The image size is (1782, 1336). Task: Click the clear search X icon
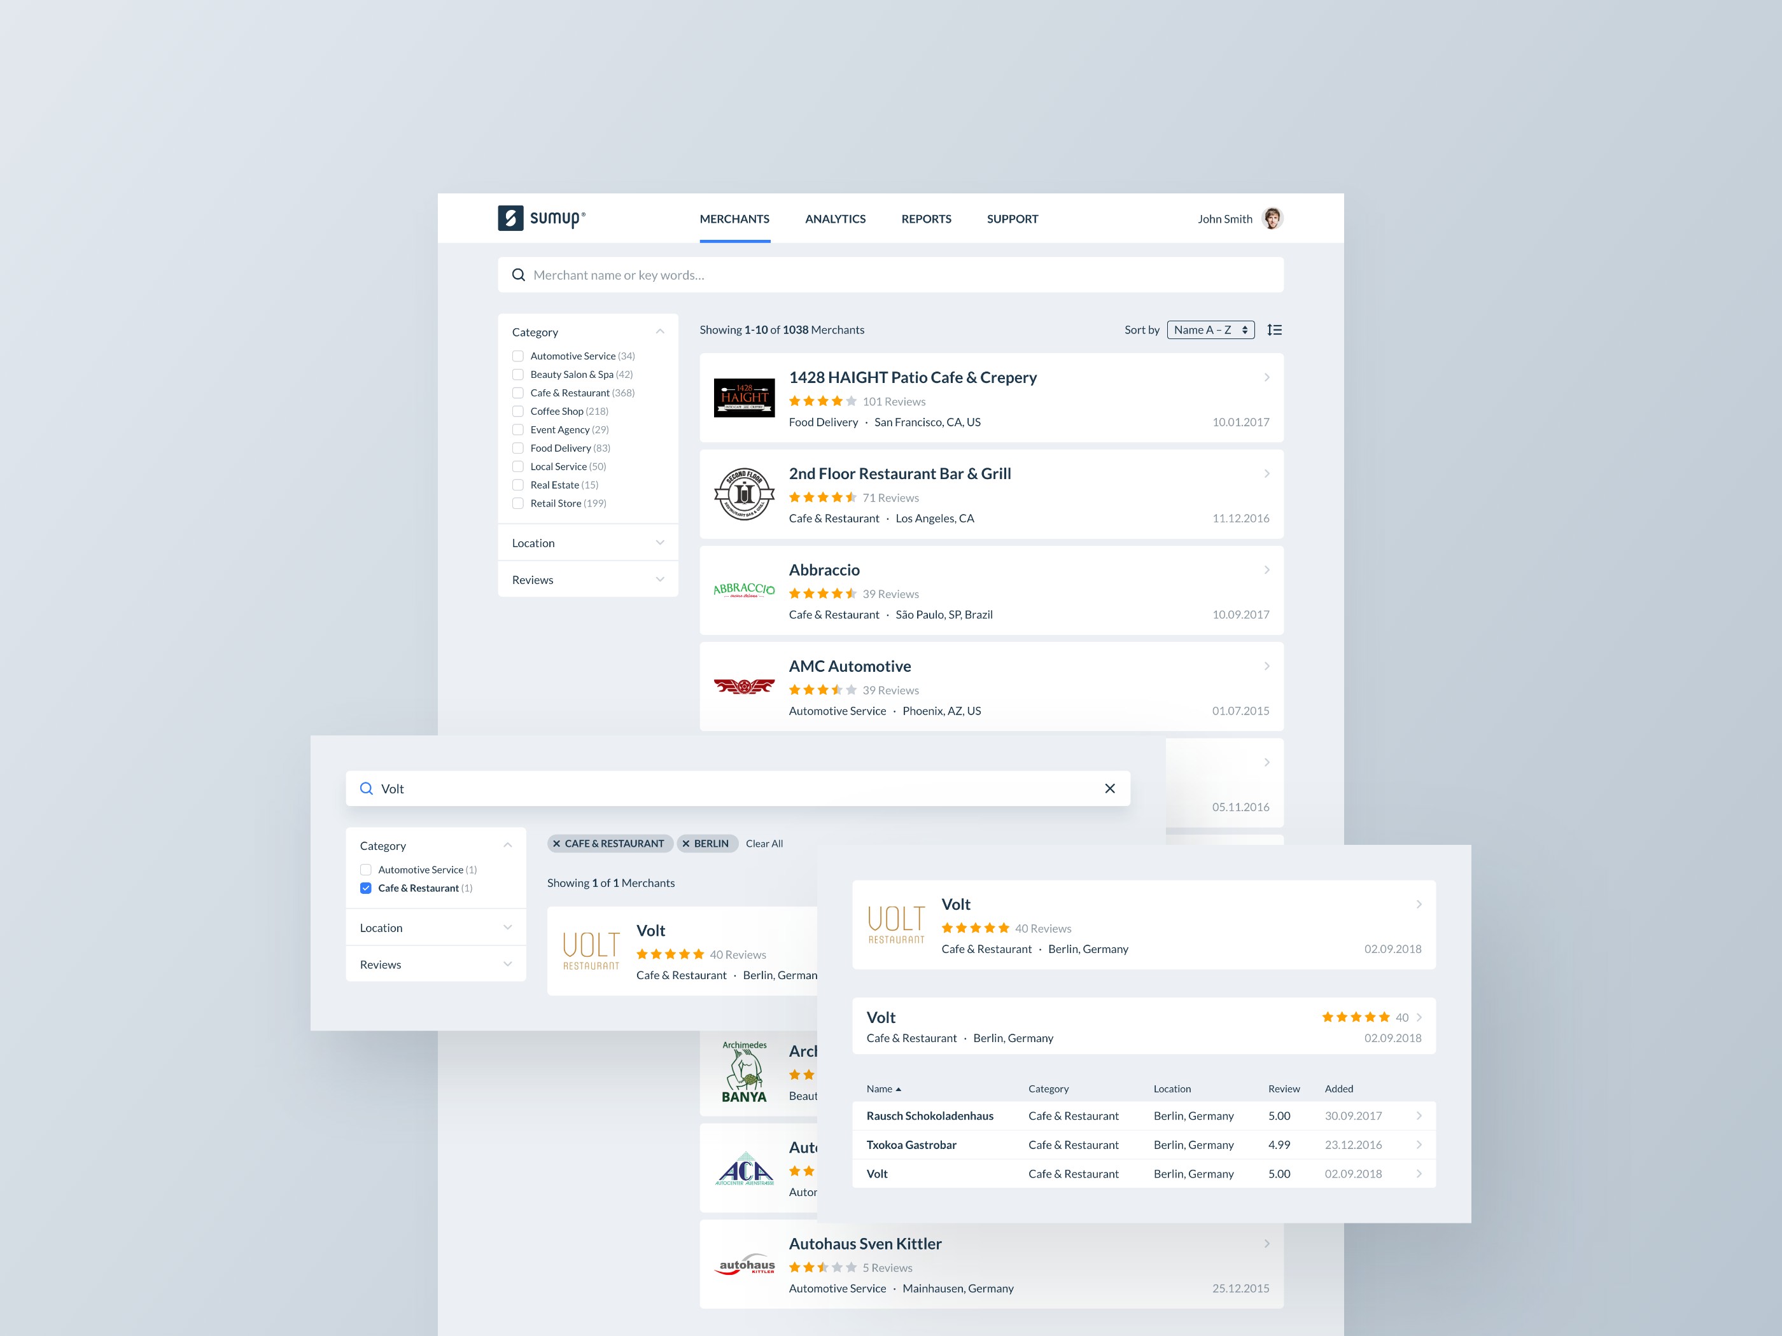point(1110,788)
